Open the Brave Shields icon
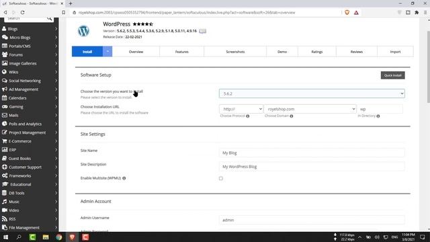430x242 pixels. (347, 12)
